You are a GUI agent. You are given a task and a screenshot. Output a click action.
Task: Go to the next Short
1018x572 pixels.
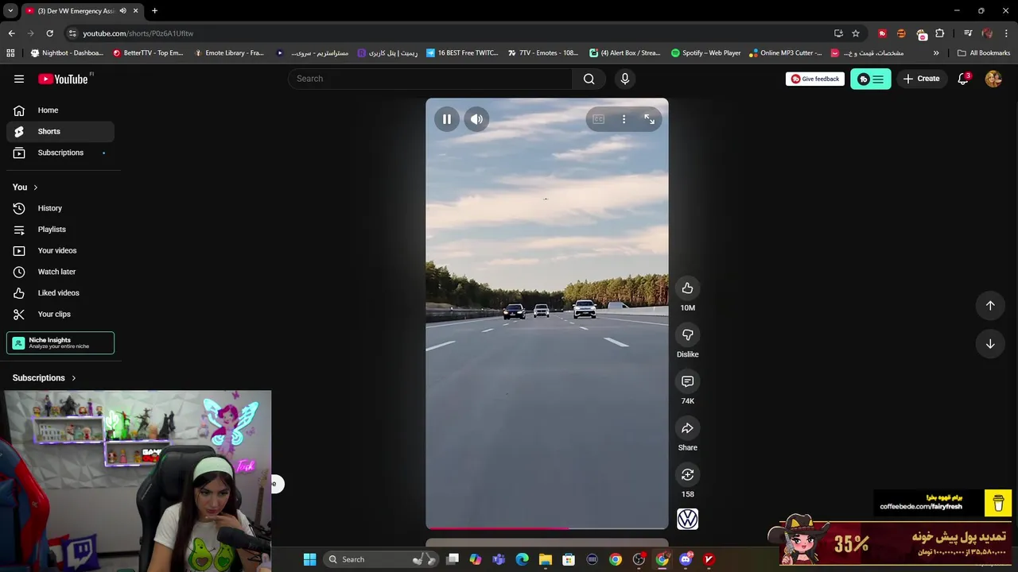pyautogui.click(x=990, y=344)
